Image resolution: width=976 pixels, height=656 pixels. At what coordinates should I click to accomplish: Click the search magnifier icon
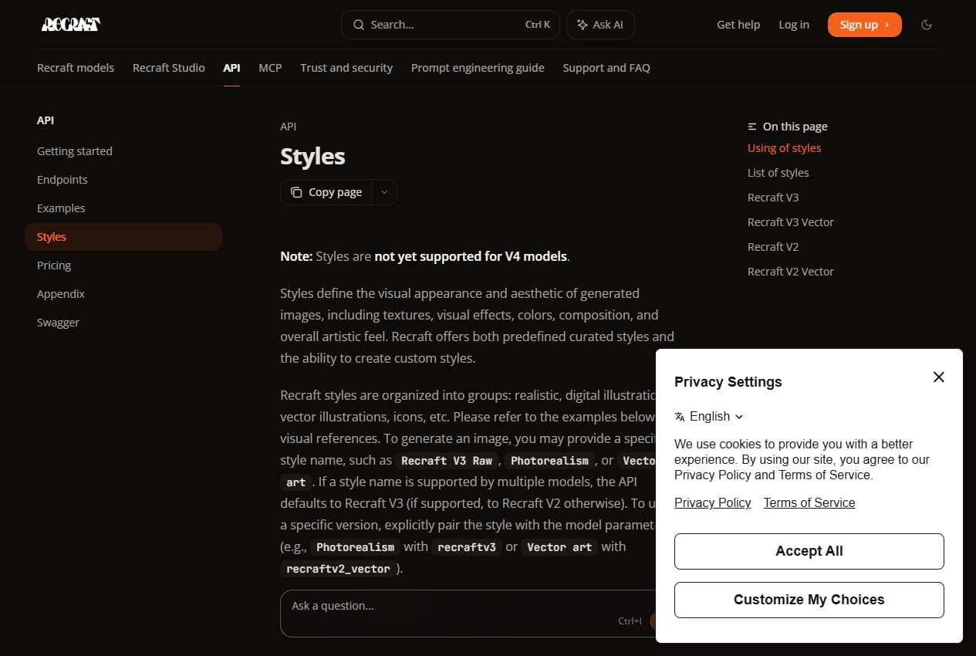(x=359, y=25)
